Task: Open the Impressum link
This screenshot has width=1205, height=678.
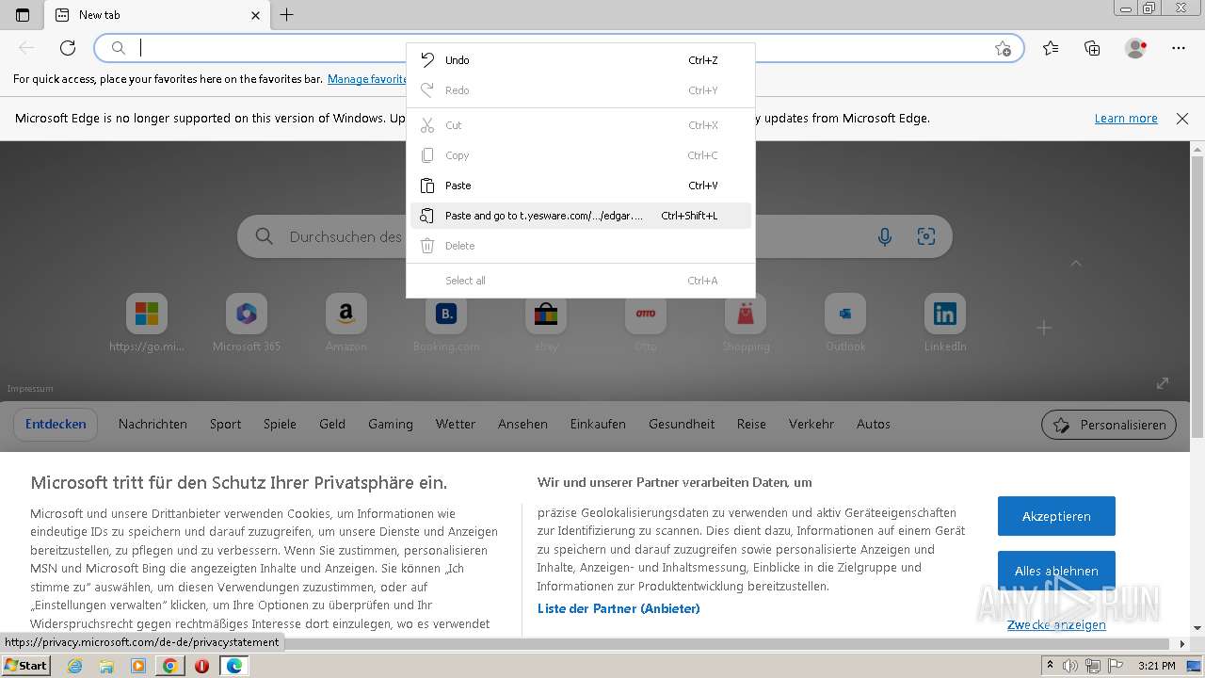Action: 30,388
